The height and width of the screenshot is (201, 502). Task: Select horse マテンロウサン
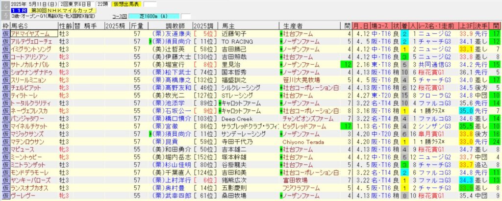pyautogui.click(x=27, y=142)
